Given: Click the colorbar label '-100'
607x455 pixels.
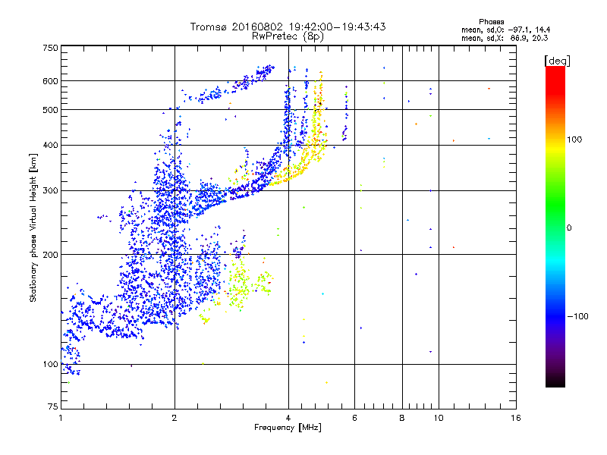Looking at the screenshot, I should [577, 316].
